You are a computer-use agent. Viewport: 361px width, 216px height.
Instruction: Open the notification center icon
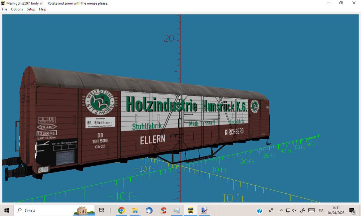click(352, 211)
